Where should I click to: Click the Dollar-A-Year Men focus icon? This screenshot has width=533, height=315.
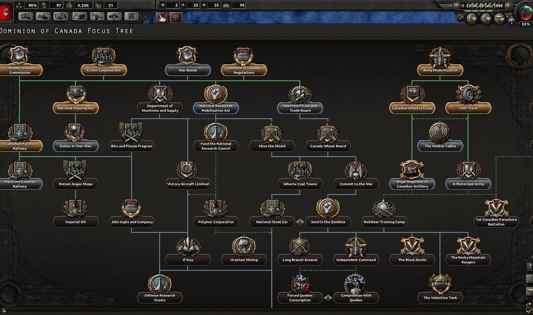[76, 131]
